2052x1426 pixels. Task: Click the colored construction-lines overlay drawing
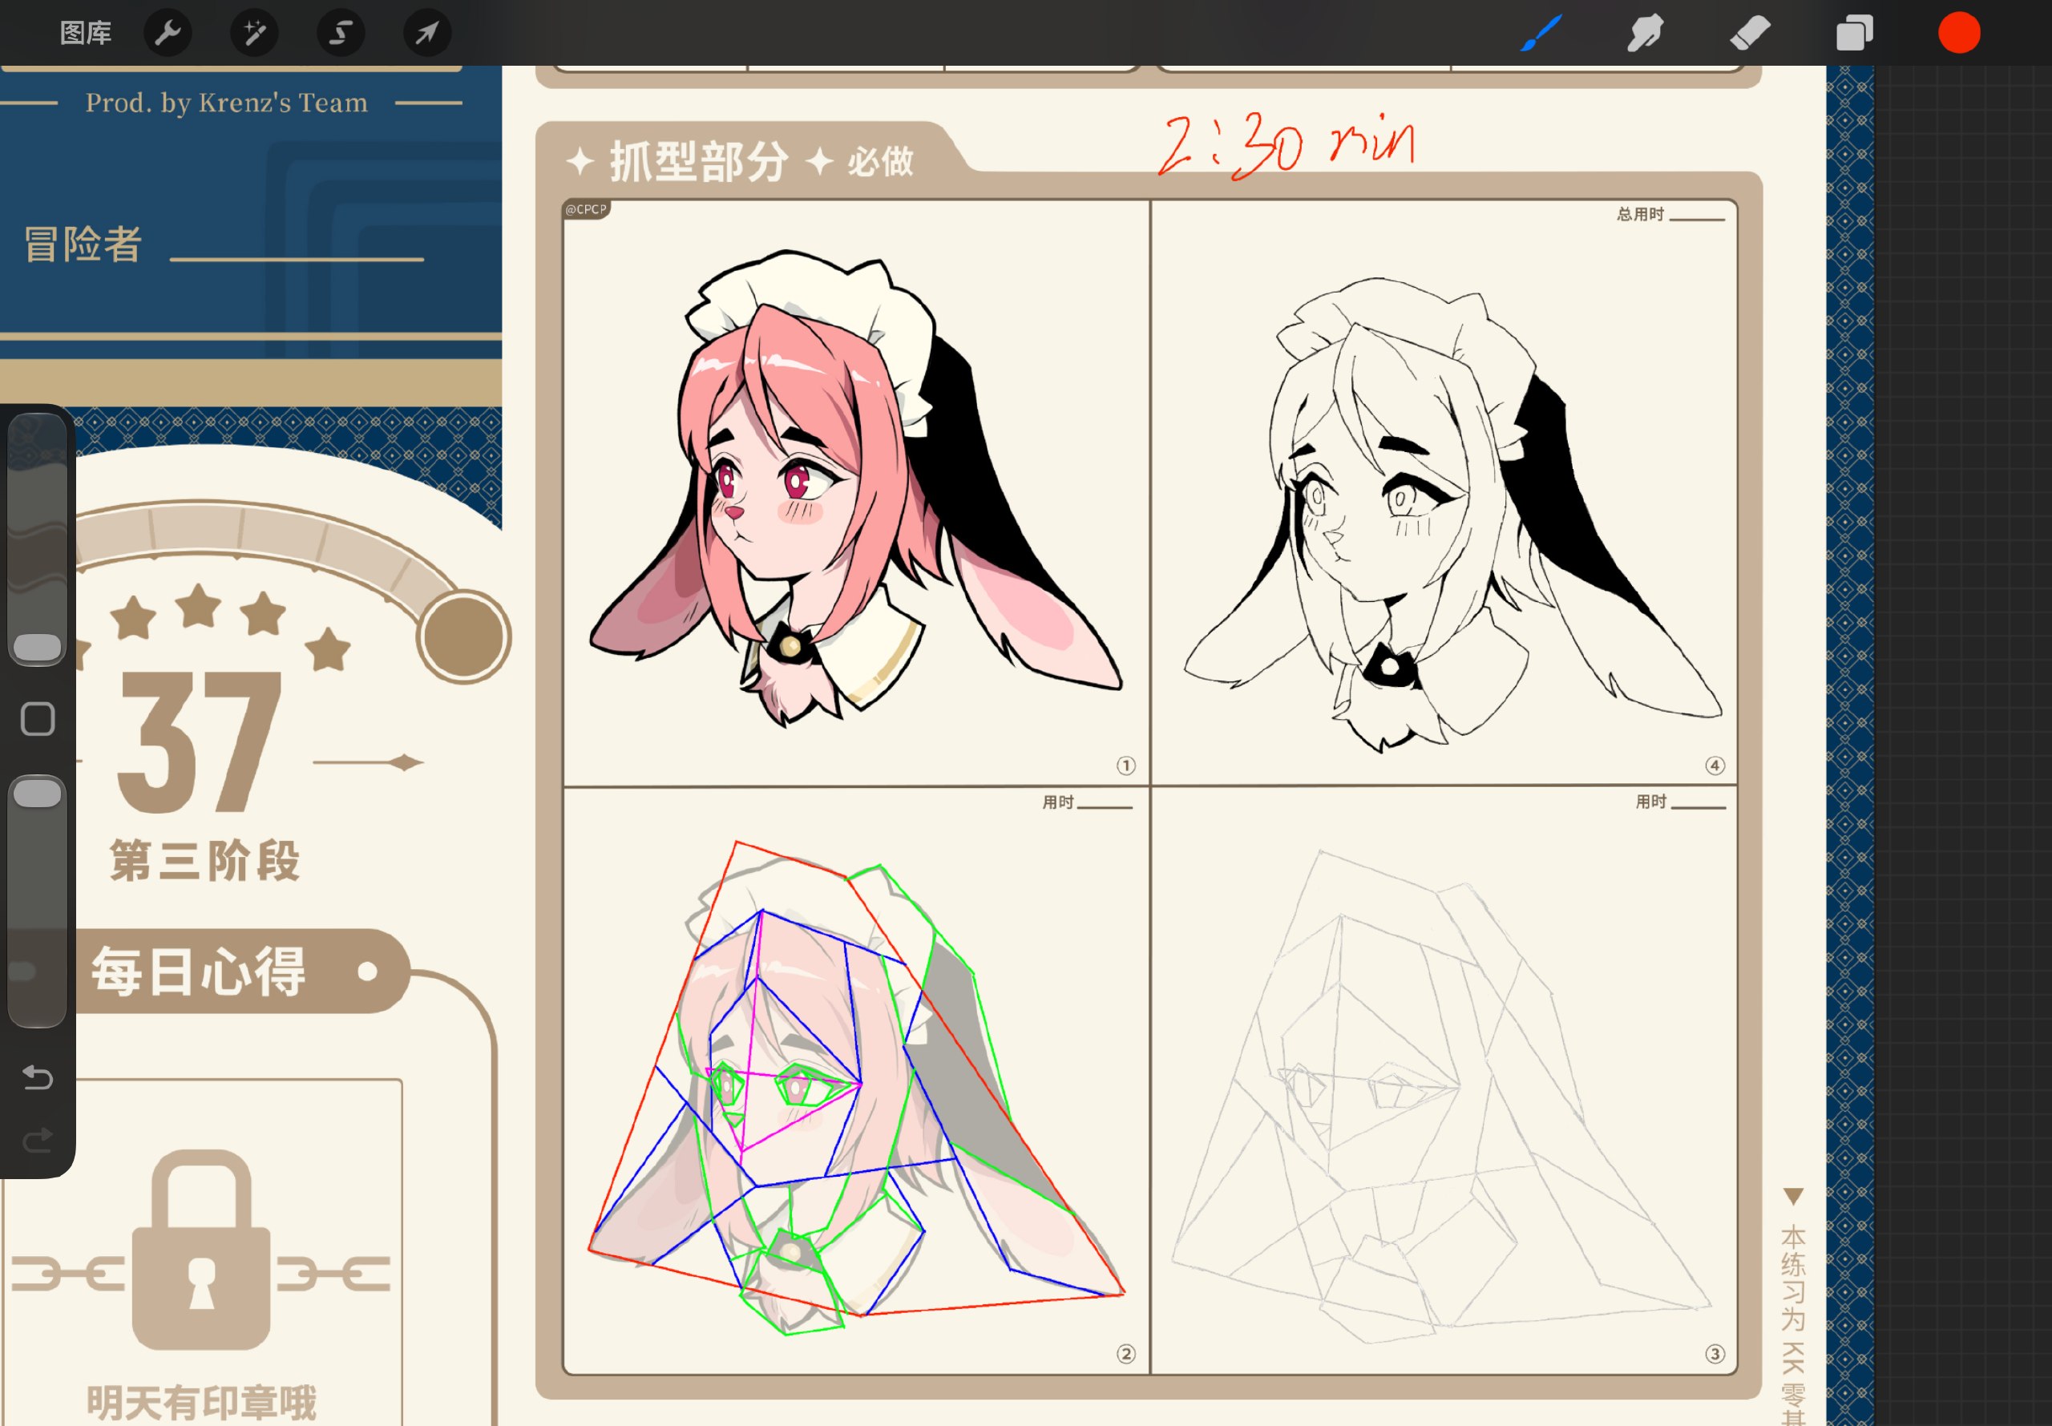[856, 1088]
